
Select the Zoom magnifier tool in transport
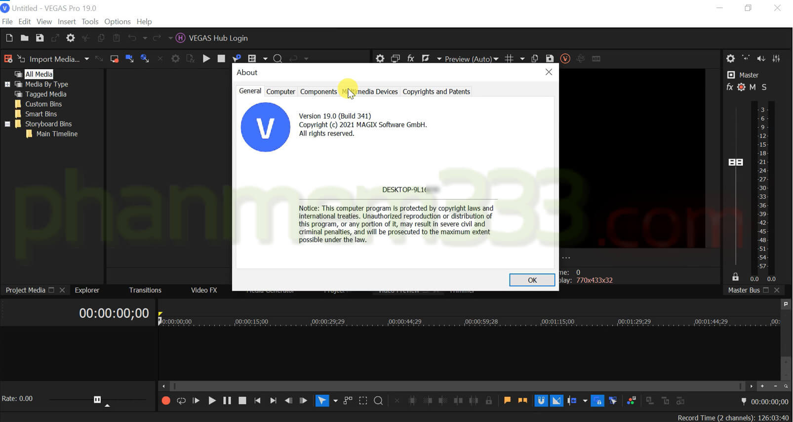pyautogui.click(x=378, y=401)
